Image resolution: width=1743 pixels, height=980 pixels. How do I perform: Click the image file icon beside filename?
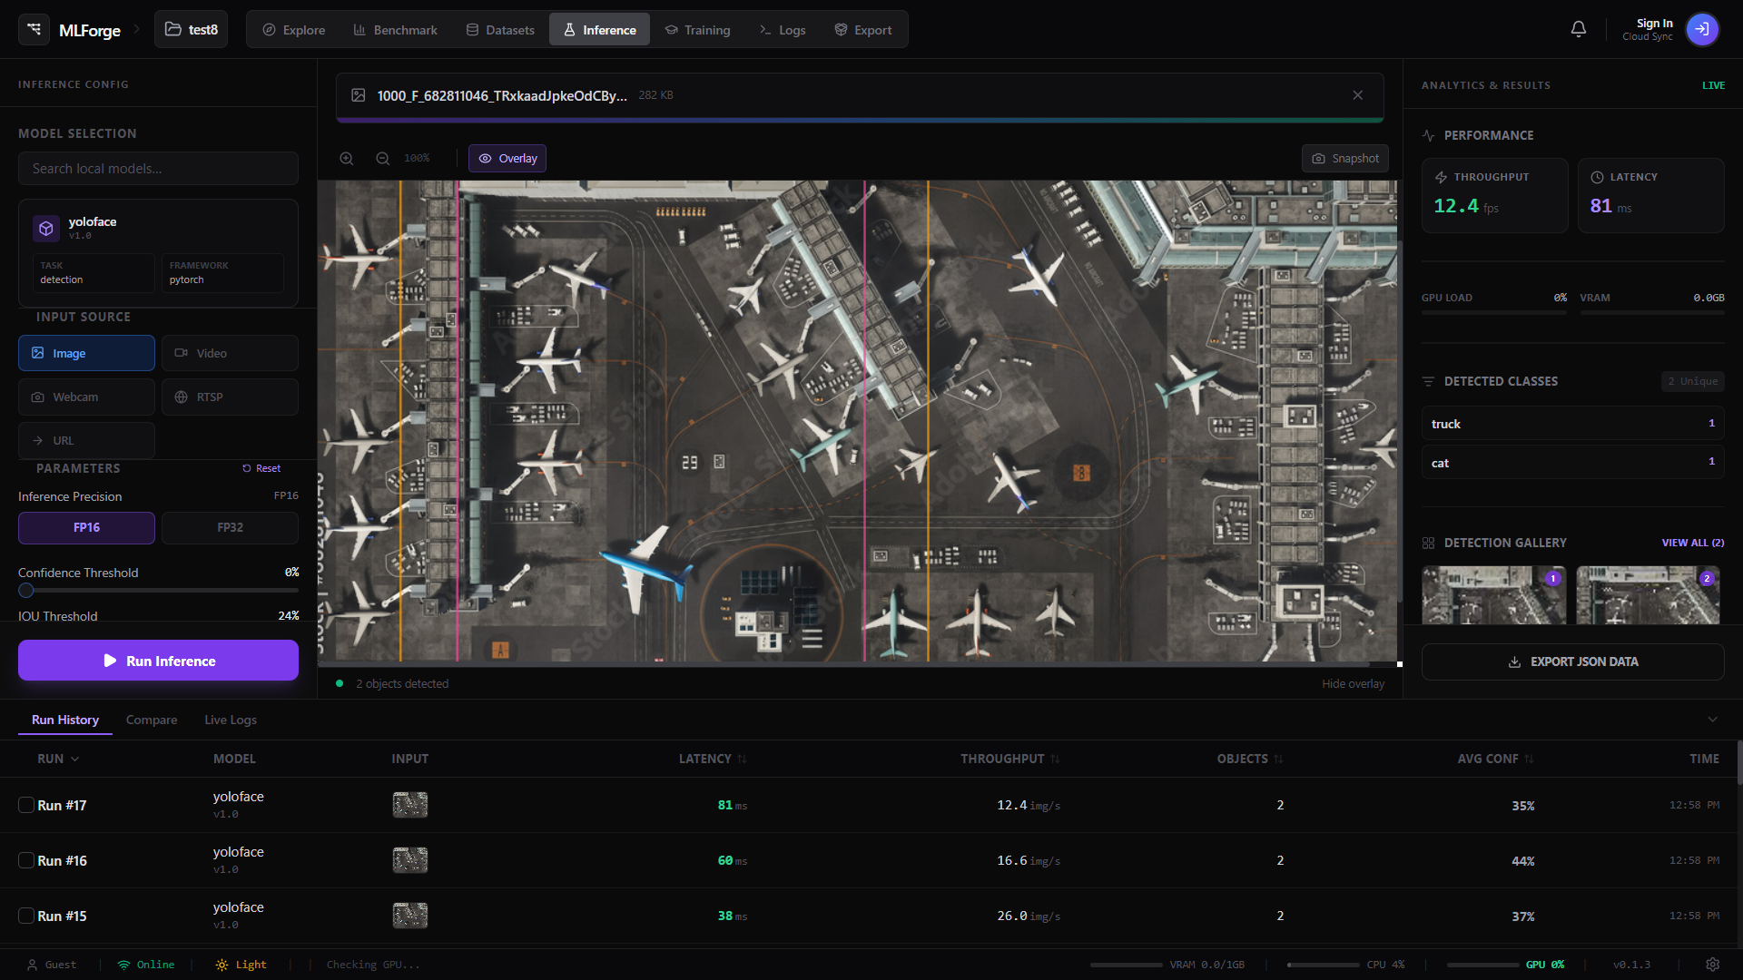[x=359, y=95]
